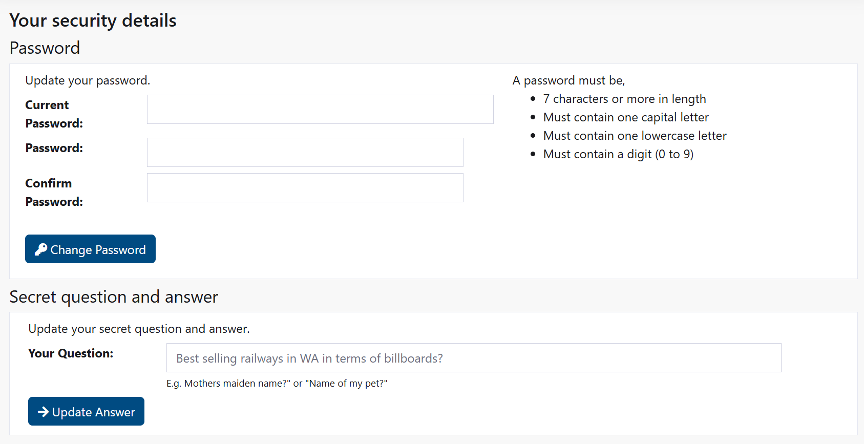864x444 pixels.
Task: Click the key icon on Change Password button
Action: pos(42,249)
